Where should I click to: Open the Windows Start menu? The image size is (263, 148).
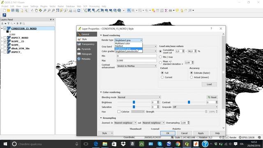pos(5,144)
